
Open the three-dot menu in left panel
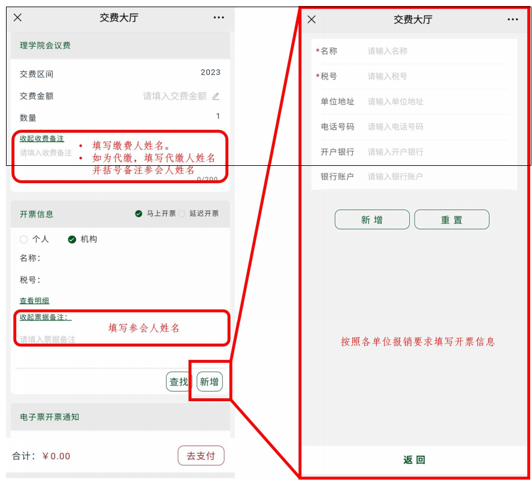click(219, 17)
